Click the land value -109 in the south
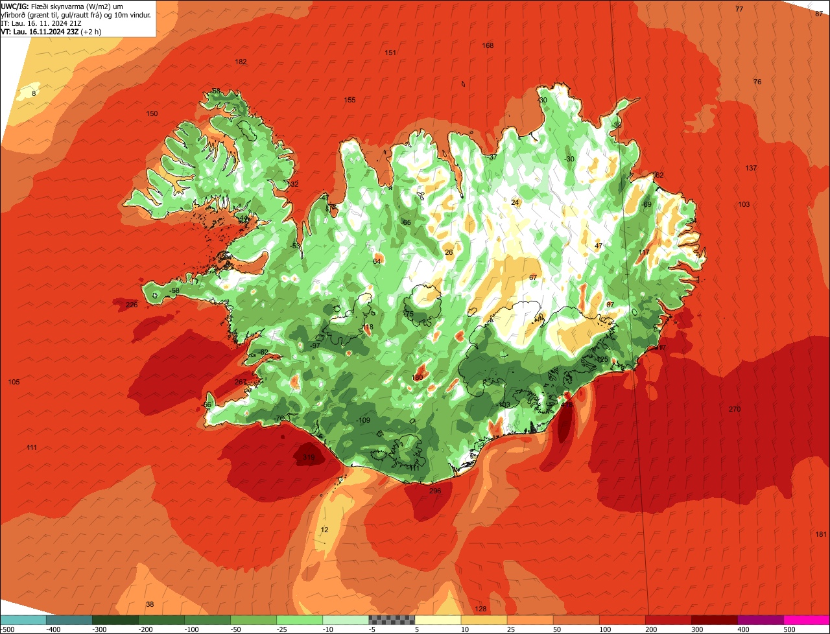The height and width of the screenshot is (634, 830). click(x=363, y=420)
